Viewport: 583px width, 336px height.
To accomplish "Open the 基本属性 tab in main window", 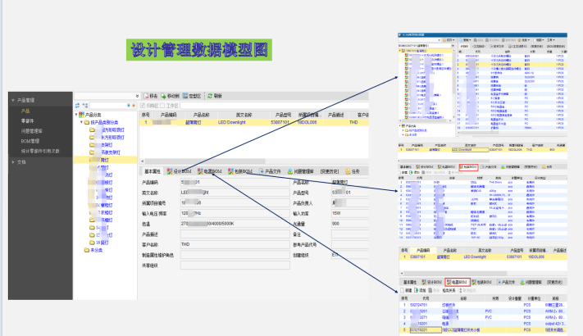I will [x=152, y=171].
